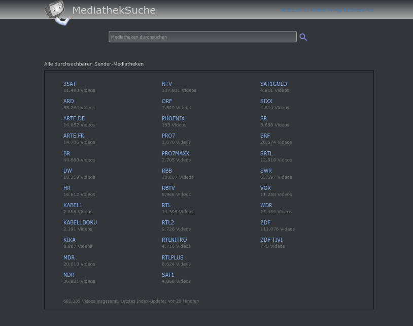Click the '63.597 Videos' count under SWR
Viewport: 413px width, 326px height.
click(276, 177)
